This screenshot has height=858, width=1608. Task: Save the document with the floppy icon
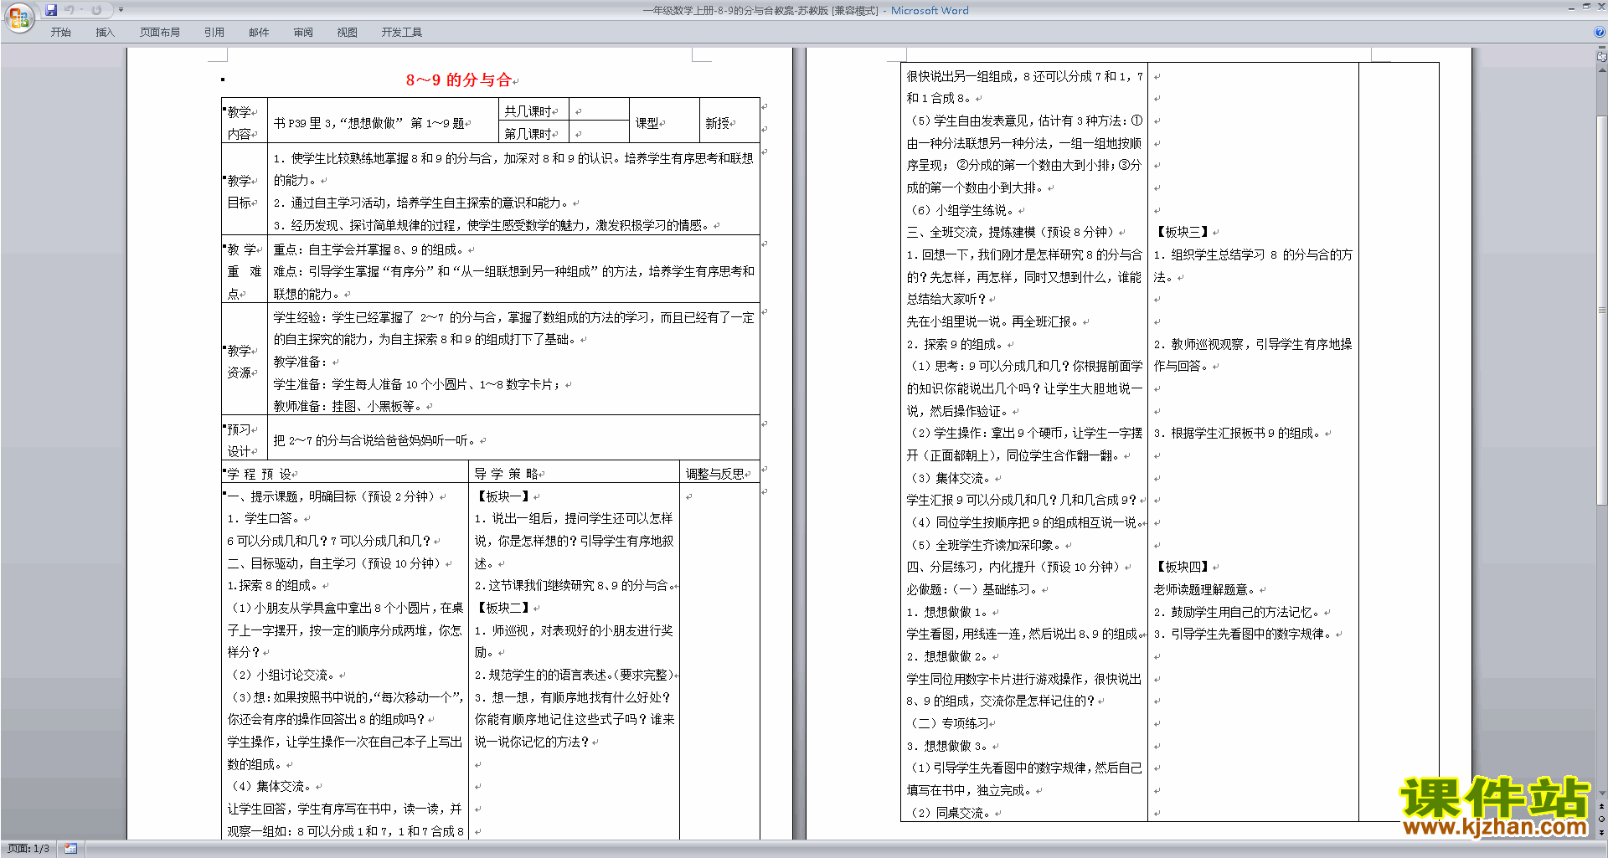point(51,10)
